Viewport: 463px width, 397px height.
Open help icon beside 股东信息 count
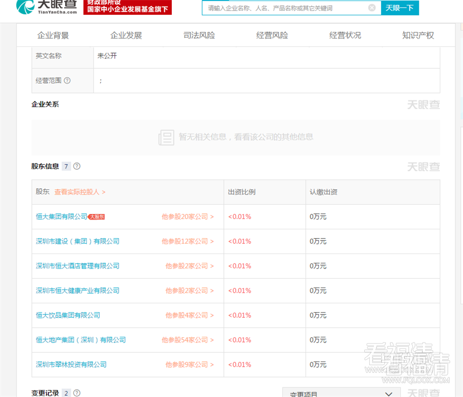(77, 166)
